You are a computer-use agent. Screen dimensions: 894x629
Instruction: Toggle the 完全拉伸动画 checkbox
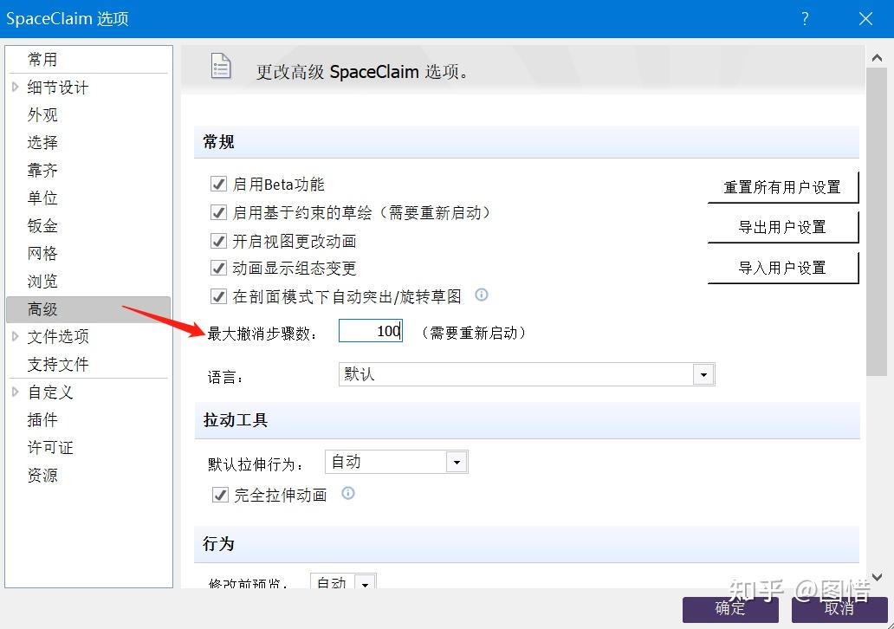coord(219,495)
